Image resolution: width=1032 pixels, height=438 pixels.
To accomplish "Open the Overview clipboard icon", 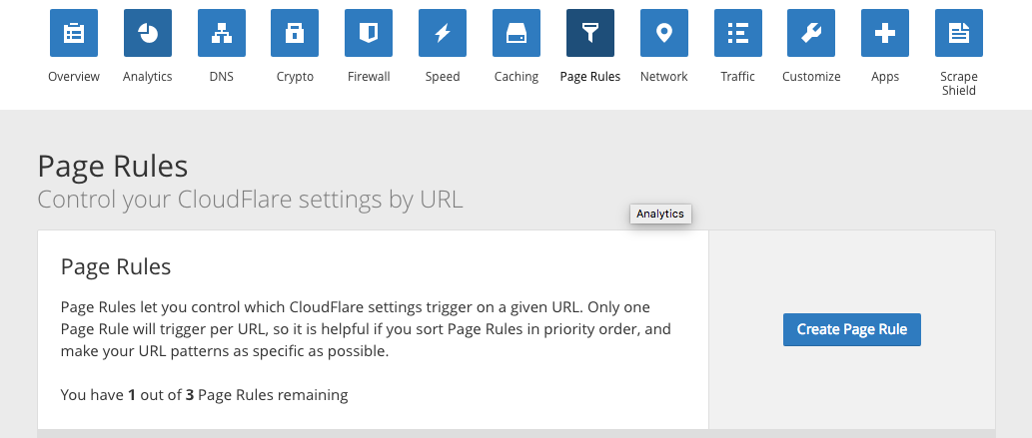I will pos(74,33).
